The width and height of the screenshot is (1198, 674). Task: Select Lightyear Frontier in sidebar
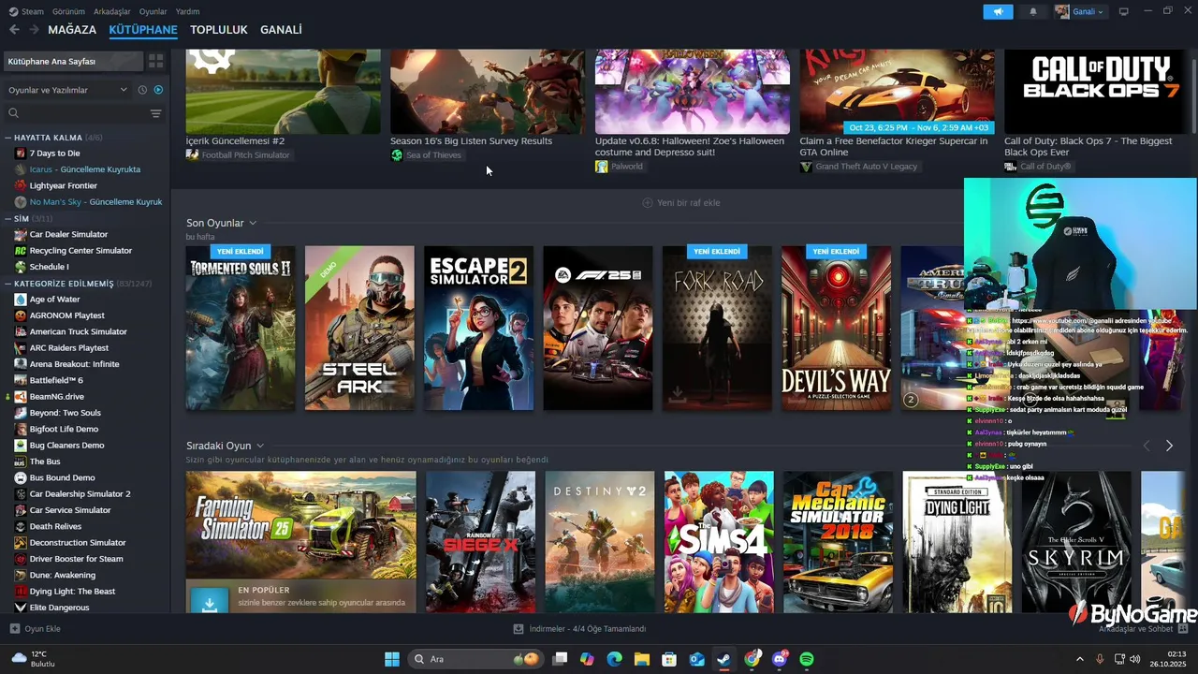63,185
